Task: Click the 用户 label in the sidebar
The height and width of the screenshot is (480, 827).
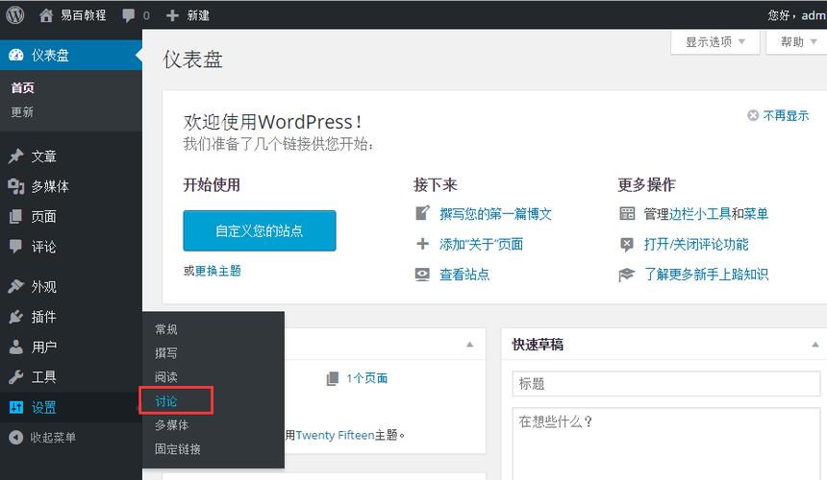Action: tap(44, 348)
